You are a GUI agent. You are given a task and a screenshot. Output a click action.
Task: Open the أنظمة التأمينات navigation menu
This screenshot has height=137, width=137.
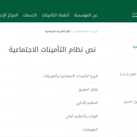coord(56,15)
